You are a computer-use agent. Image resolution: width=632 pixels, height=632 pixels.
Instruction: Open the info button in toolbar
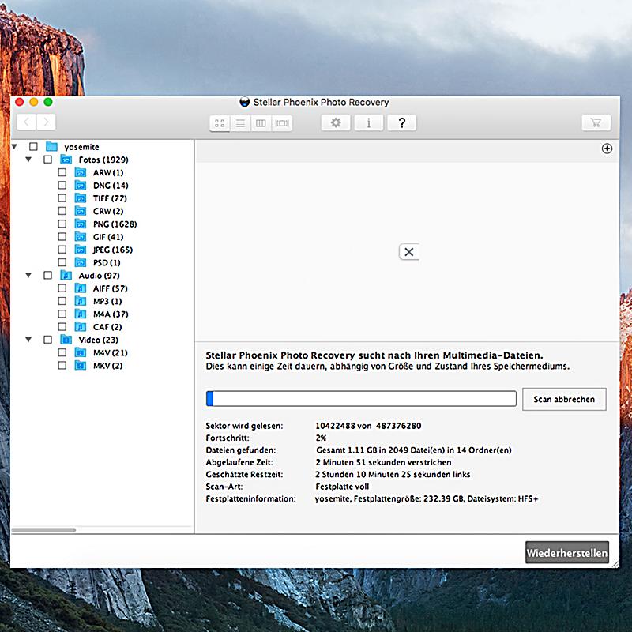[x=368, y=122]
